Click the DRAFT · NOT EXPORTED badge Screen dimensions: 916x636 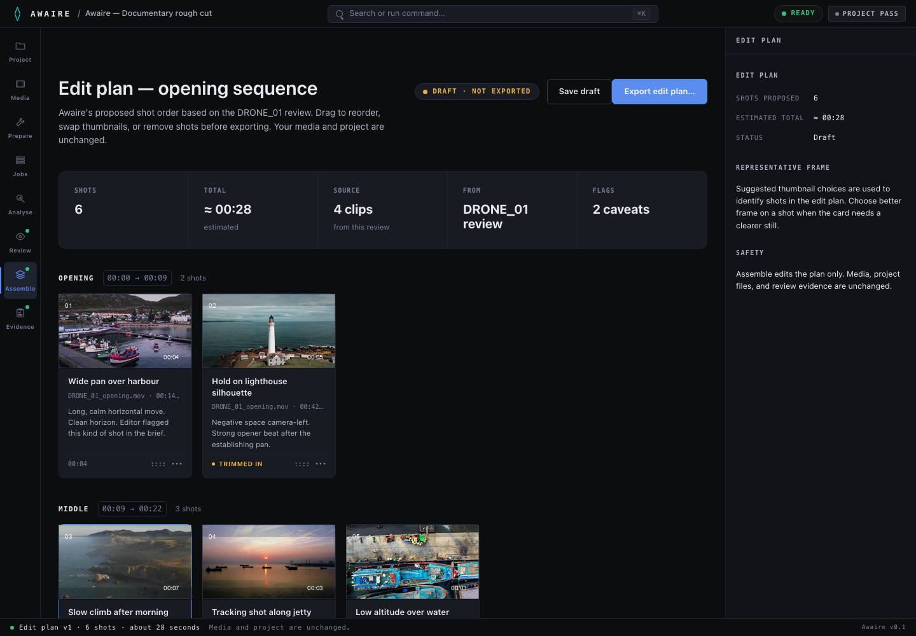[476, 92]
